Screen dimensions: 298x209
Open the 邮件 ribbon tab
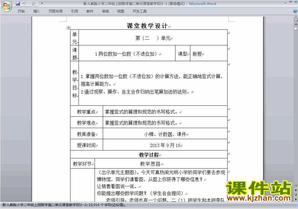90,11
